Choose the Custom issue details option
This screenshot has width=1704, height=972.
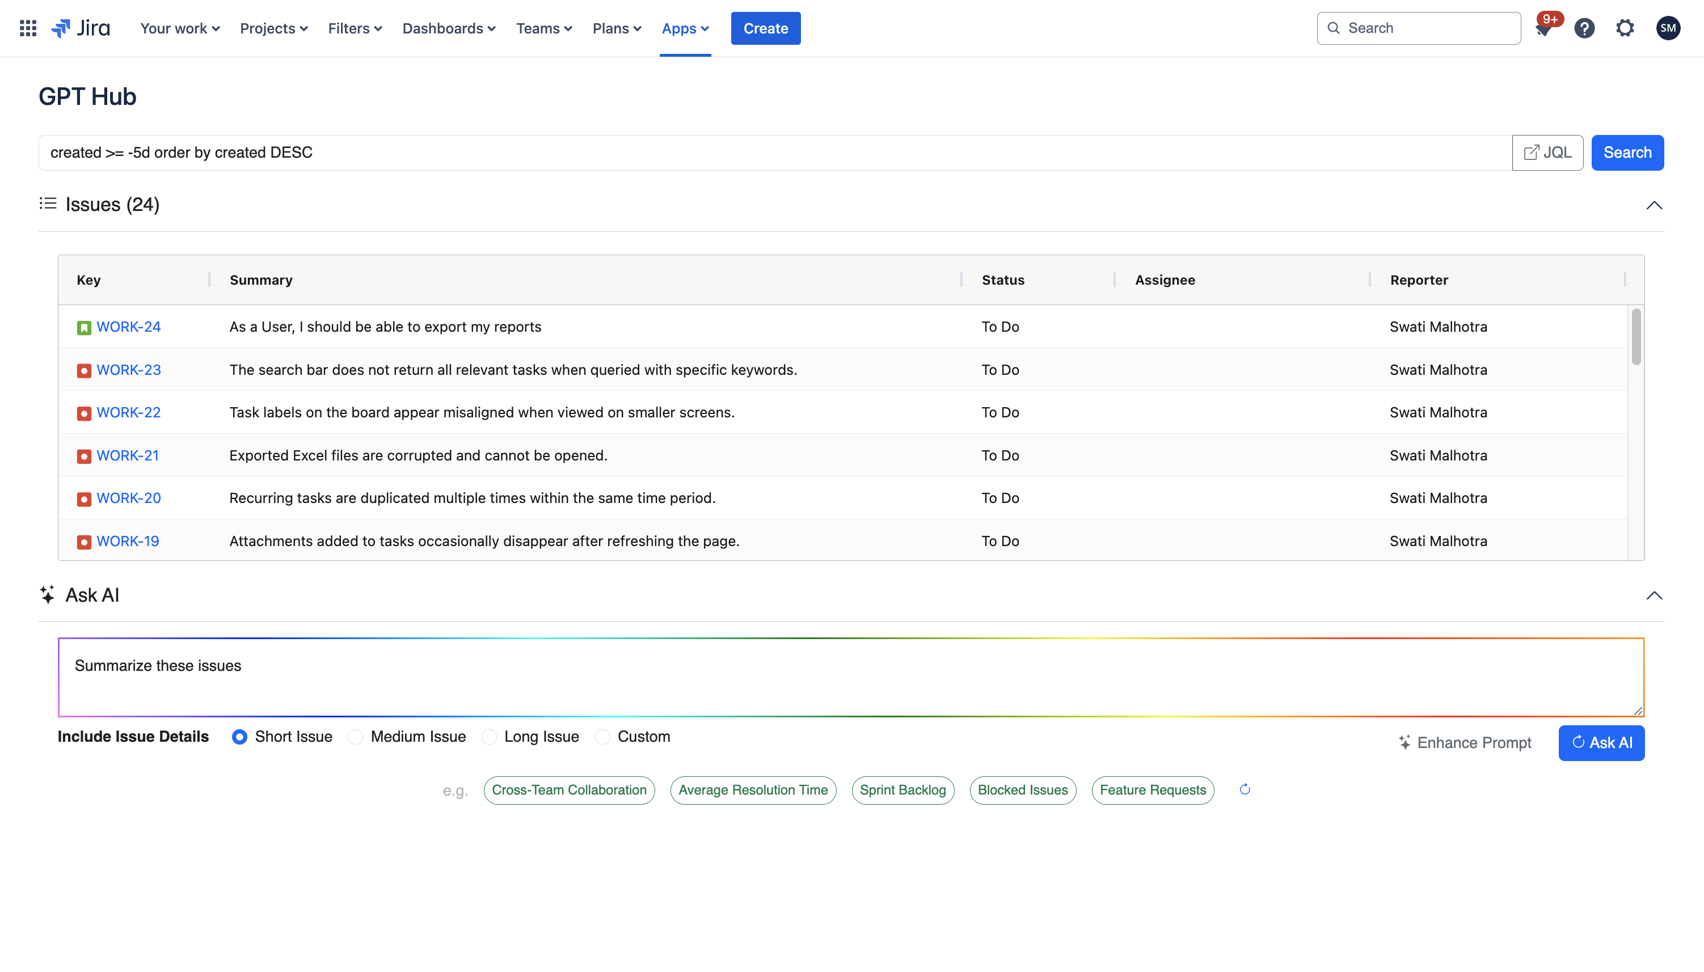[x=602, y=736]
